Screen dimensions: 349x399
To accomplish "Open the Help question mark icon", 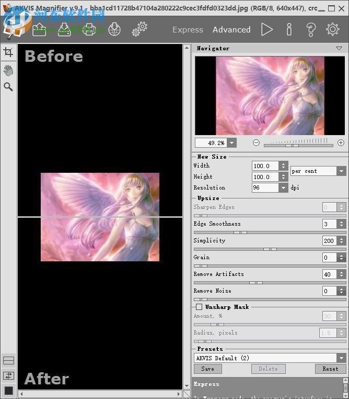I will (x=311, y=29).
